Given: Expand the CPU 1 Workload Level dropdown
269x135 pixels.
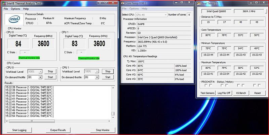Looking at the screenshot, I should pos(97,71).
